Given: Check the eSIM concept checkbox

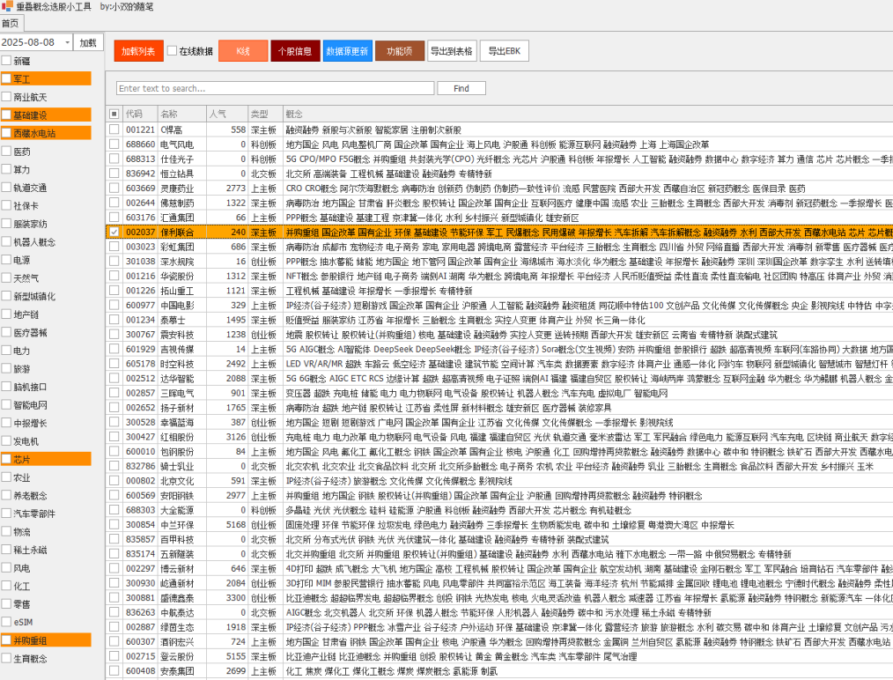Looking at the screenshot, I should (6, 622).
